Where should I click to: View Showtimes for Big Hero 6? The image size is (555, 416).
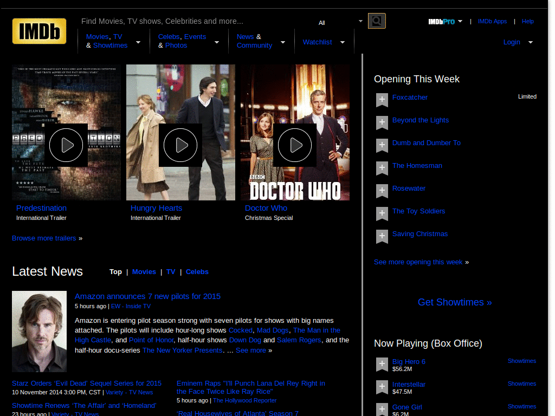522,361
